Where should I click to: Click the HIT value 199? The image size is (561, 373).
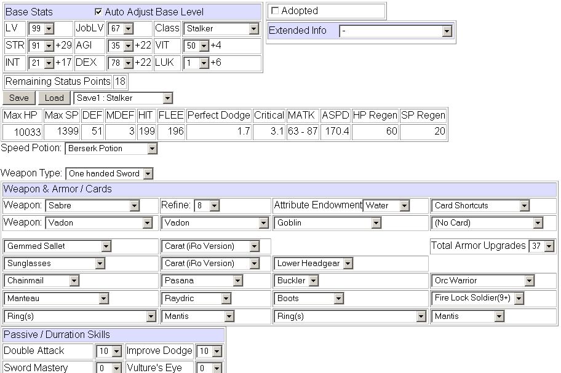(x=146, y=132)
